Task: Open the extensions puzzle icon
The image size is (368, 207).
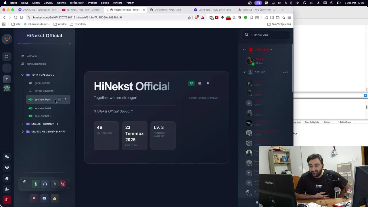Action: (x=251, y=18)
